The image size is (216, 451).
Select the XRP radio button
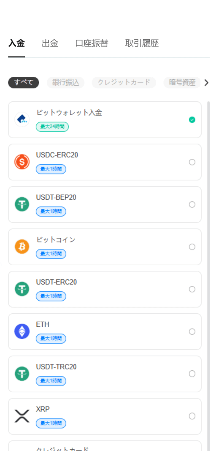coord(192,416)
